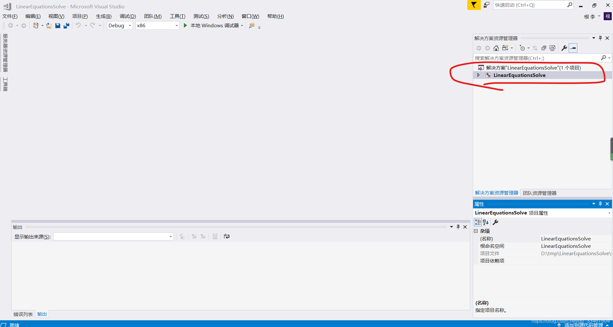The image size is (613, 327).
Task: Toggle Alphabetical sort in Properties panel
Action: tap(486, 222)
